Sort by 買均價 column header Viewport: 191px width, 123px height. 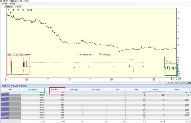[155, 90]
